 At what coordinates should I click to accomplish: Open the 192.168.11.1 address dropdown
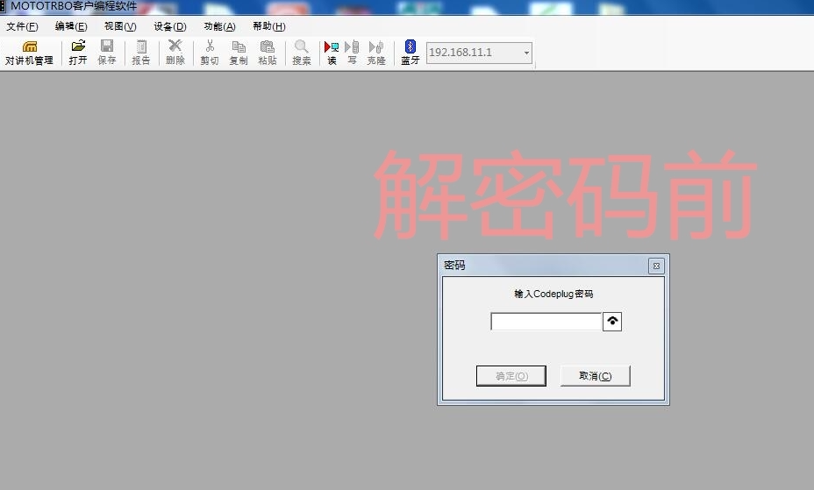click(x=526, y=53)
